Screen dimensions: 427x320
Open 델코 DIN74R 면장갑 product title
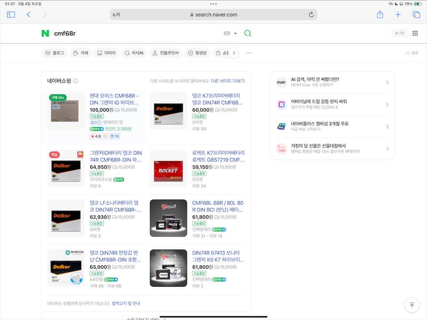click(x=115, y=256)
